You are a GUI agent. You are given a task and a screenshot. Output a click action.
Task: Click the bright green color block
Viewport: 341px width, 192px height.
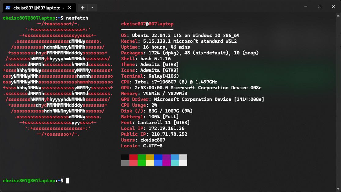click(x=142, y=163)
